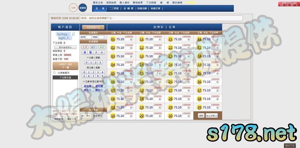Click keypad icon beside number 38 input
This screenshot has width=300, height=148.
click(x=217, y=99)
